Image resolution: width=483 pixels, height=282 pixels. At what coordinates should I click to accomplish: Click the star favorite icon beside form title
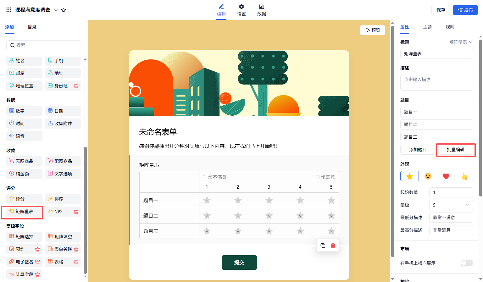[64, 10]
